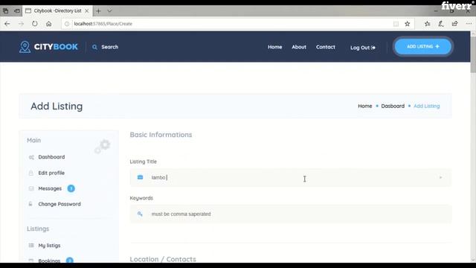This screenshot has width=476, height=268.
Task: Click the Add notes pen icon
Action: point(441,24)
